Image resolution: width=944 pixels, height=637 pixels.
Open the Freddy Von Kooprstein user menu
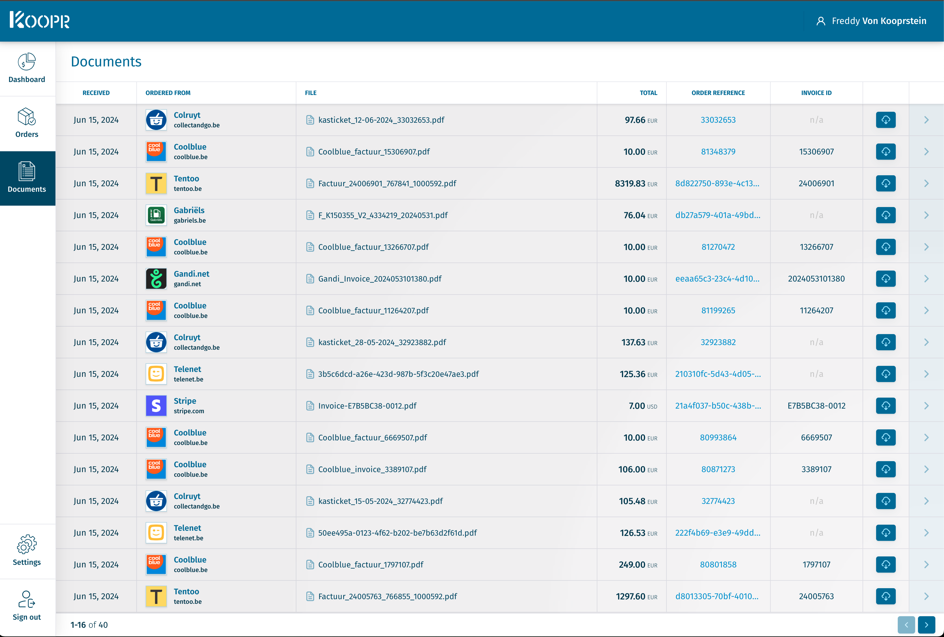(x=871, y=21)
